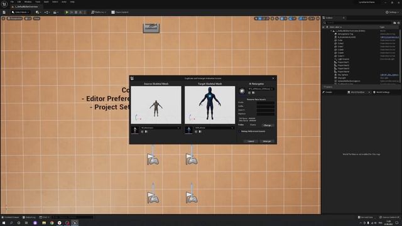Open the Edit menu
The height and width of the screenshot is (226, 402).
pos(19,2)
